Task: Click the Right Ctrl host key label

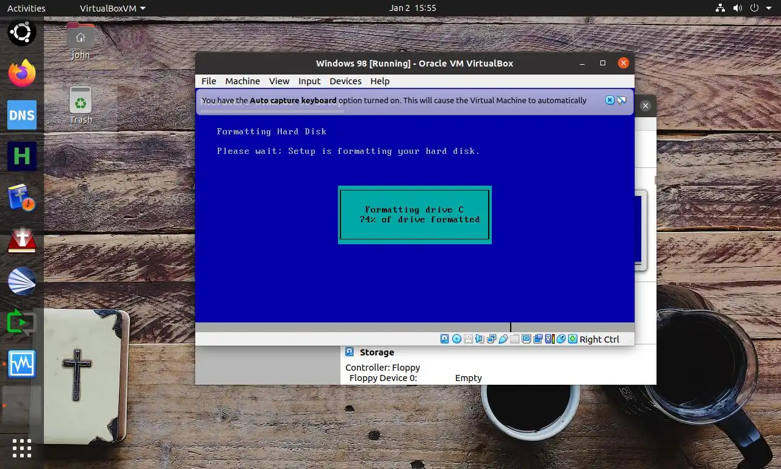Action: click(599, 340)
